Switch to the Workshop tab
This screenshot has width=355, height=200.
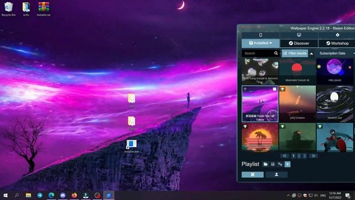coord(337,43)
